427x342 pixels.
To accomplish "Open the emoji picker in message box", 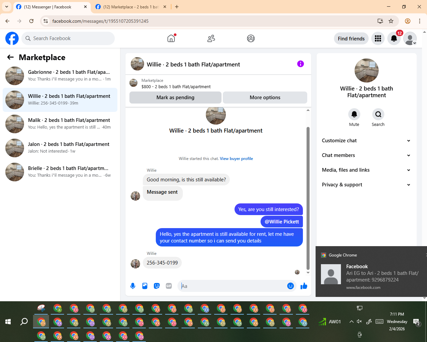I will (x=291, y=286).
